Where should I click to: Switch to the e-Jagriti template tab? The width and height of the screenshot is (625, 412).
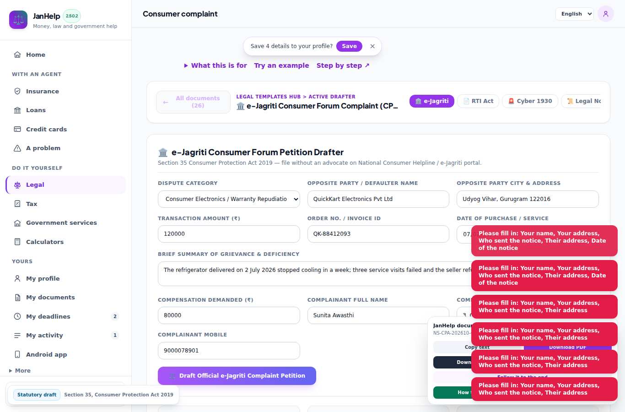click(432, 101)
